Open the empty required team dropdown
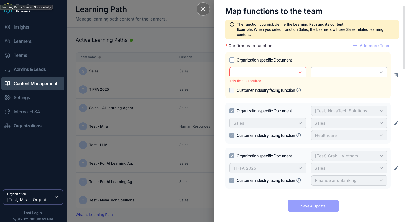The image size is (409, 222). pos(268,72)
